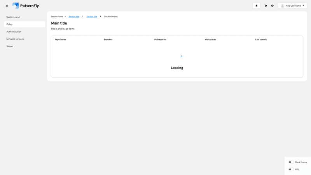Open Authentication in the sidebar
Viewport: 311px width, 175px height.
24,31
